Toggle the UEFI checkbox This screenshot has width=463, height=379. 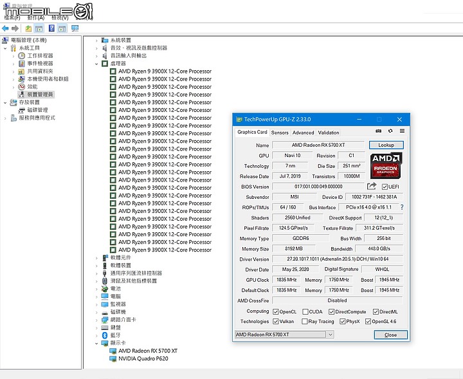[385, 187]
